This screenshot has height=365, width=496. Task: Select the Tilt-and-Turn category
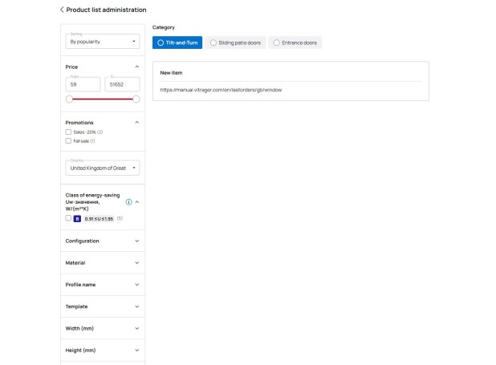click(177, 43)
